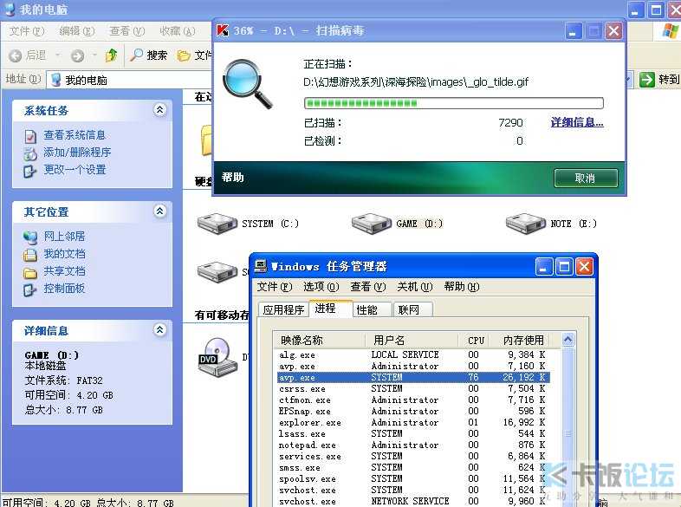Click the Back arrow icon in My Computer toolbar
This screenshot has width=681, height=507.
pyautogui.click(x=16, y=55)
